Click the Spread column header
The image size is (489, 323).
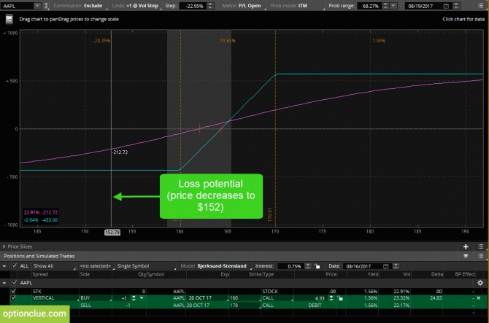[x=41, y=274]
